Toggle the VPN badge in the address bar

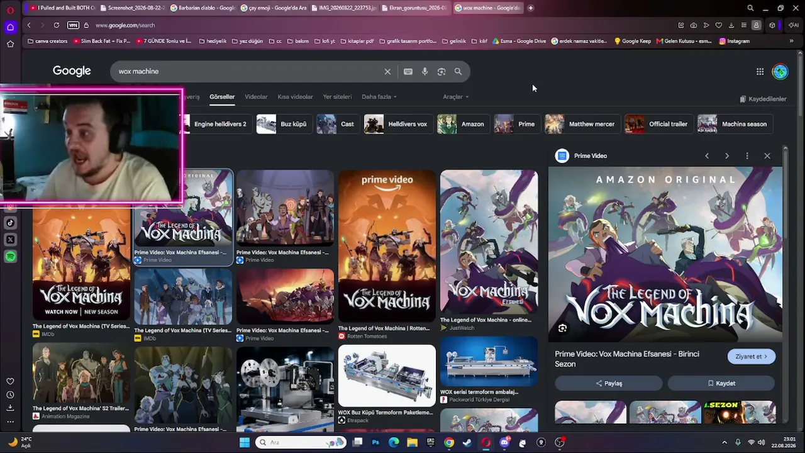point(73,25)
